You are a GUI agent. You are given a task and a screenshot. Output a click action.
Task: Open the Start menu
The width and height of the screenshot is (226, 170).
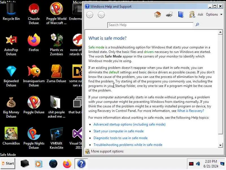point(8,163)
